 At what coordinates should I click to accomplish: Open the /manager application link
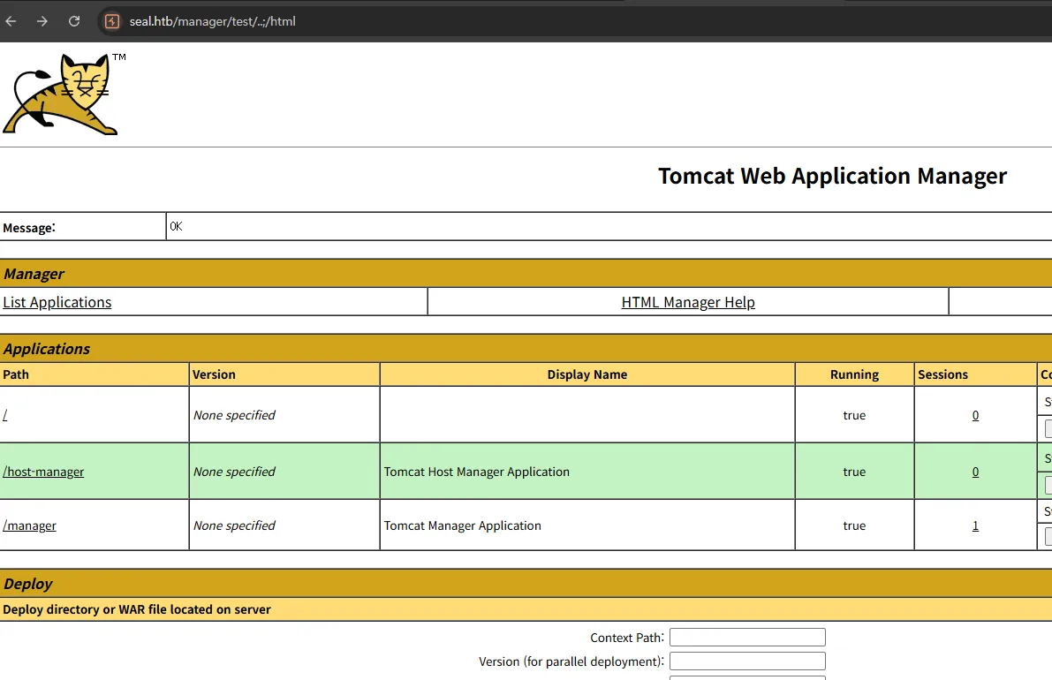29,525
